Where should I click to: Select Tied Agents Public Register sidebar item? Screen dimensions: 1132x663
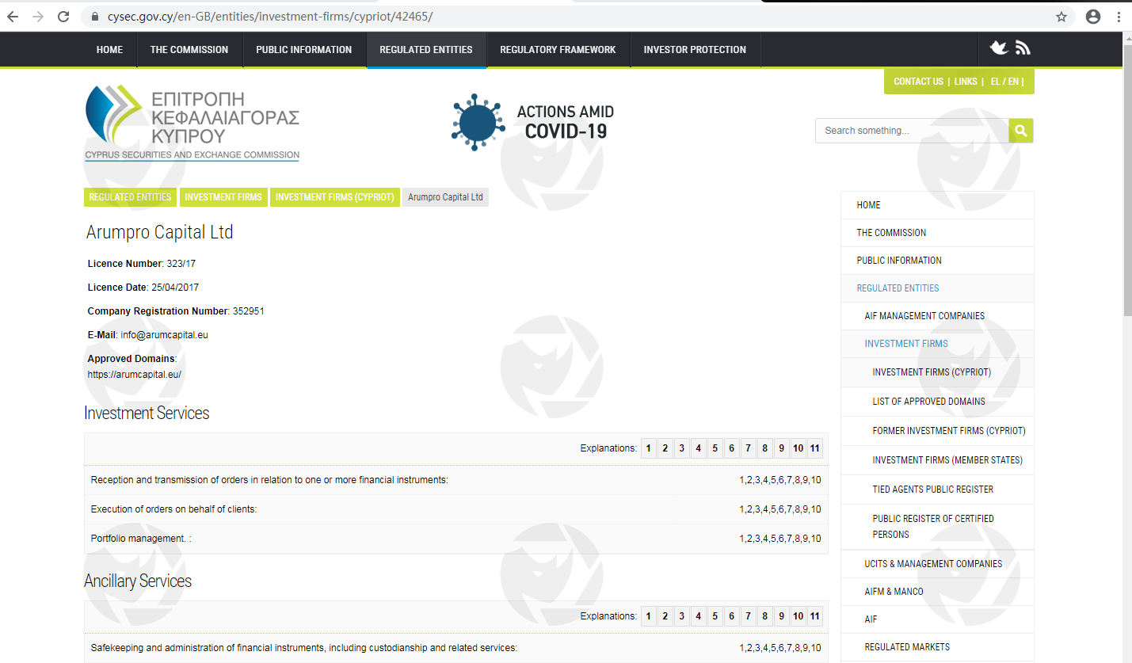(932, 490)
